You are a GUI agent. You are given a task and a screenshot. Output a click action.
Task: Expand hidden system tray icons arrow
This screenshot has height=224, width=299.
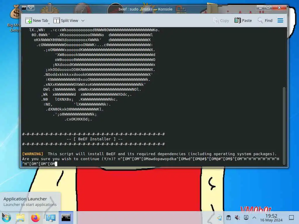tap(254, 218)
